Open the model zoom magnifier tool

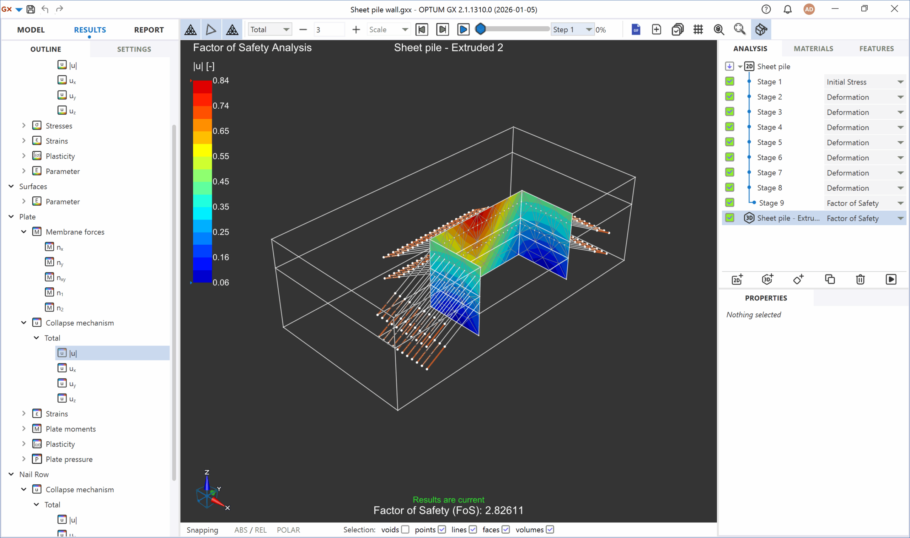coord(719,29)
